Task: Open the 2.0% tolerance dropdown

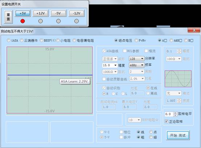Action: click(x=137, y=79)
